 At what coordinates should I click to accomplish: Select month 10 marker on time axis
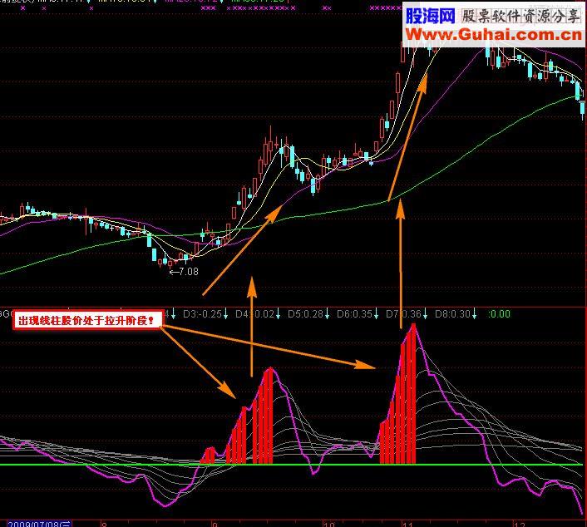[x=328, y=524]
